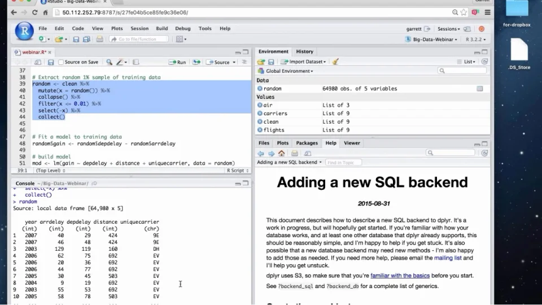
Task: Switch to the Files tab
Action: (x=264, y=143)
